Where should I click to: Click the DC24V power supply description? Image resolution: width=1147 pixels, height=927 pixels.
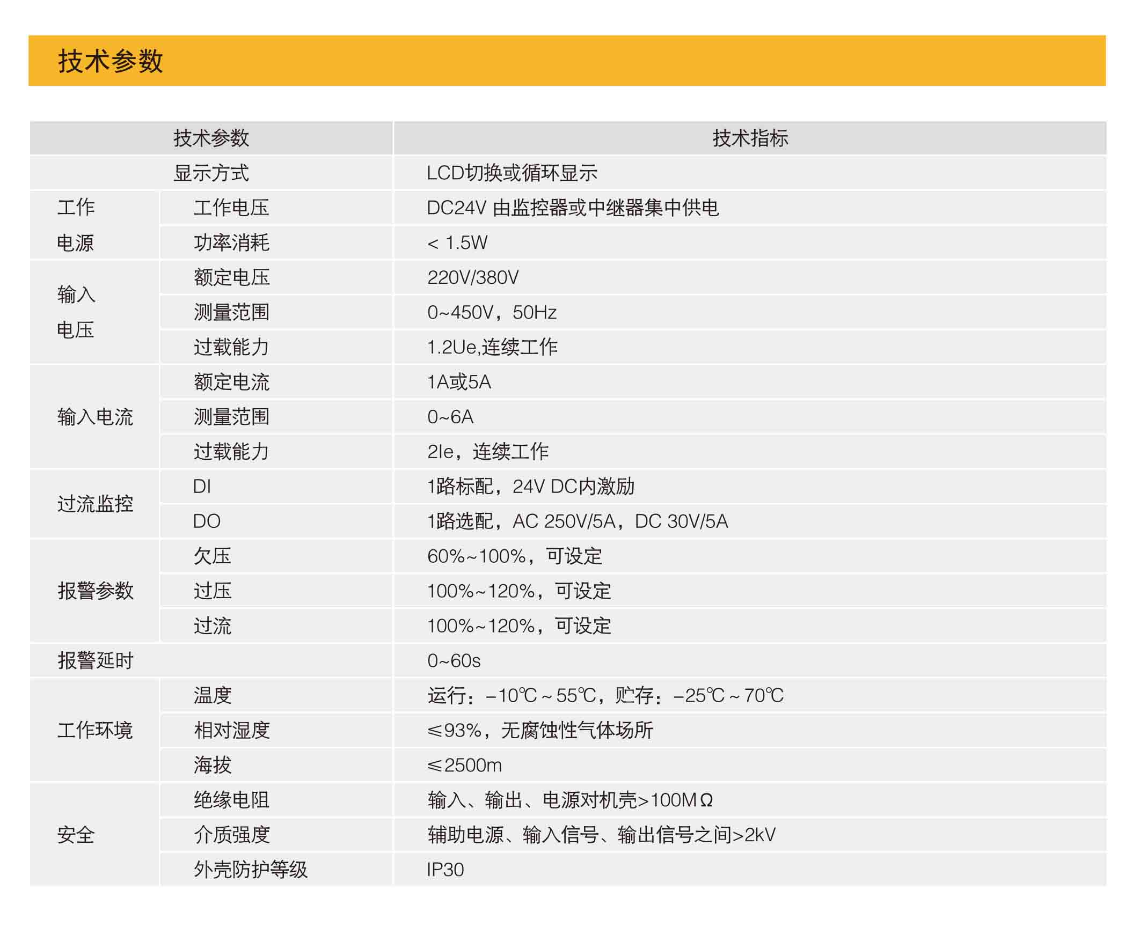(x=572, y=208)
